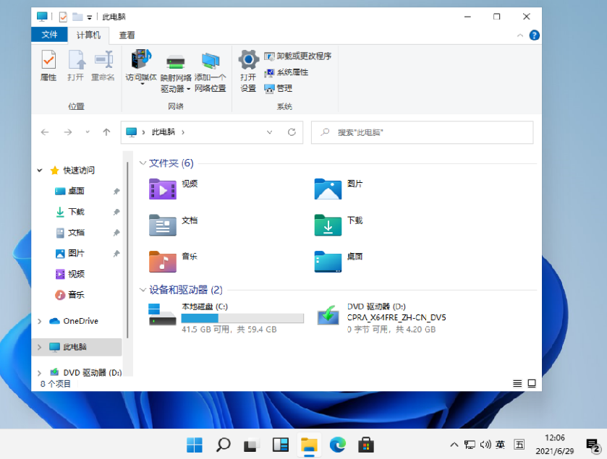607x459 pixels.
Task: Click the refresh icon in the address bar
Action: point(292,132)
